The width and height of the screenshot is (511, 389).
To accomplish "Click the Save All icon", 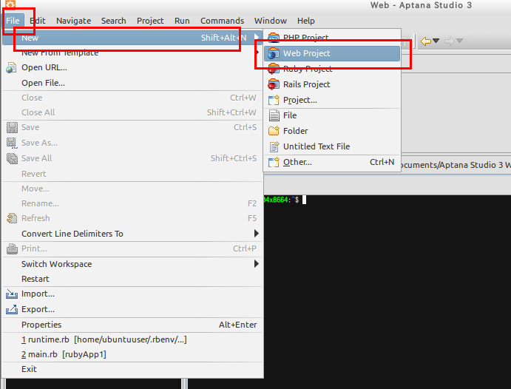I will (x=12, y=159).
